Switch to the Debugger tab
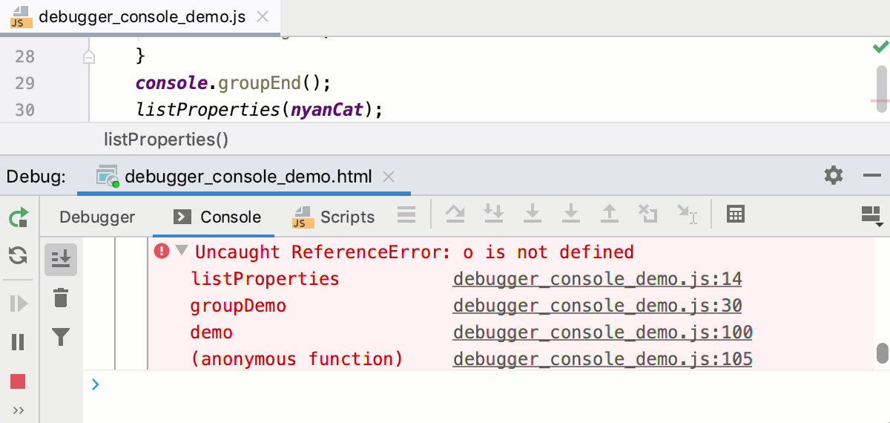This screenshot has height=423, width=890. 97,217
